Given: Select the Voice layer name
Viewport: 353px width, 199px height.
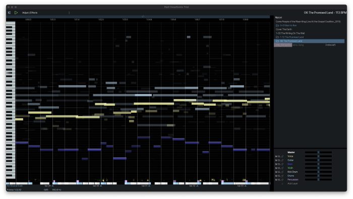Looking at the screenshot, I should tap(290, 156).
